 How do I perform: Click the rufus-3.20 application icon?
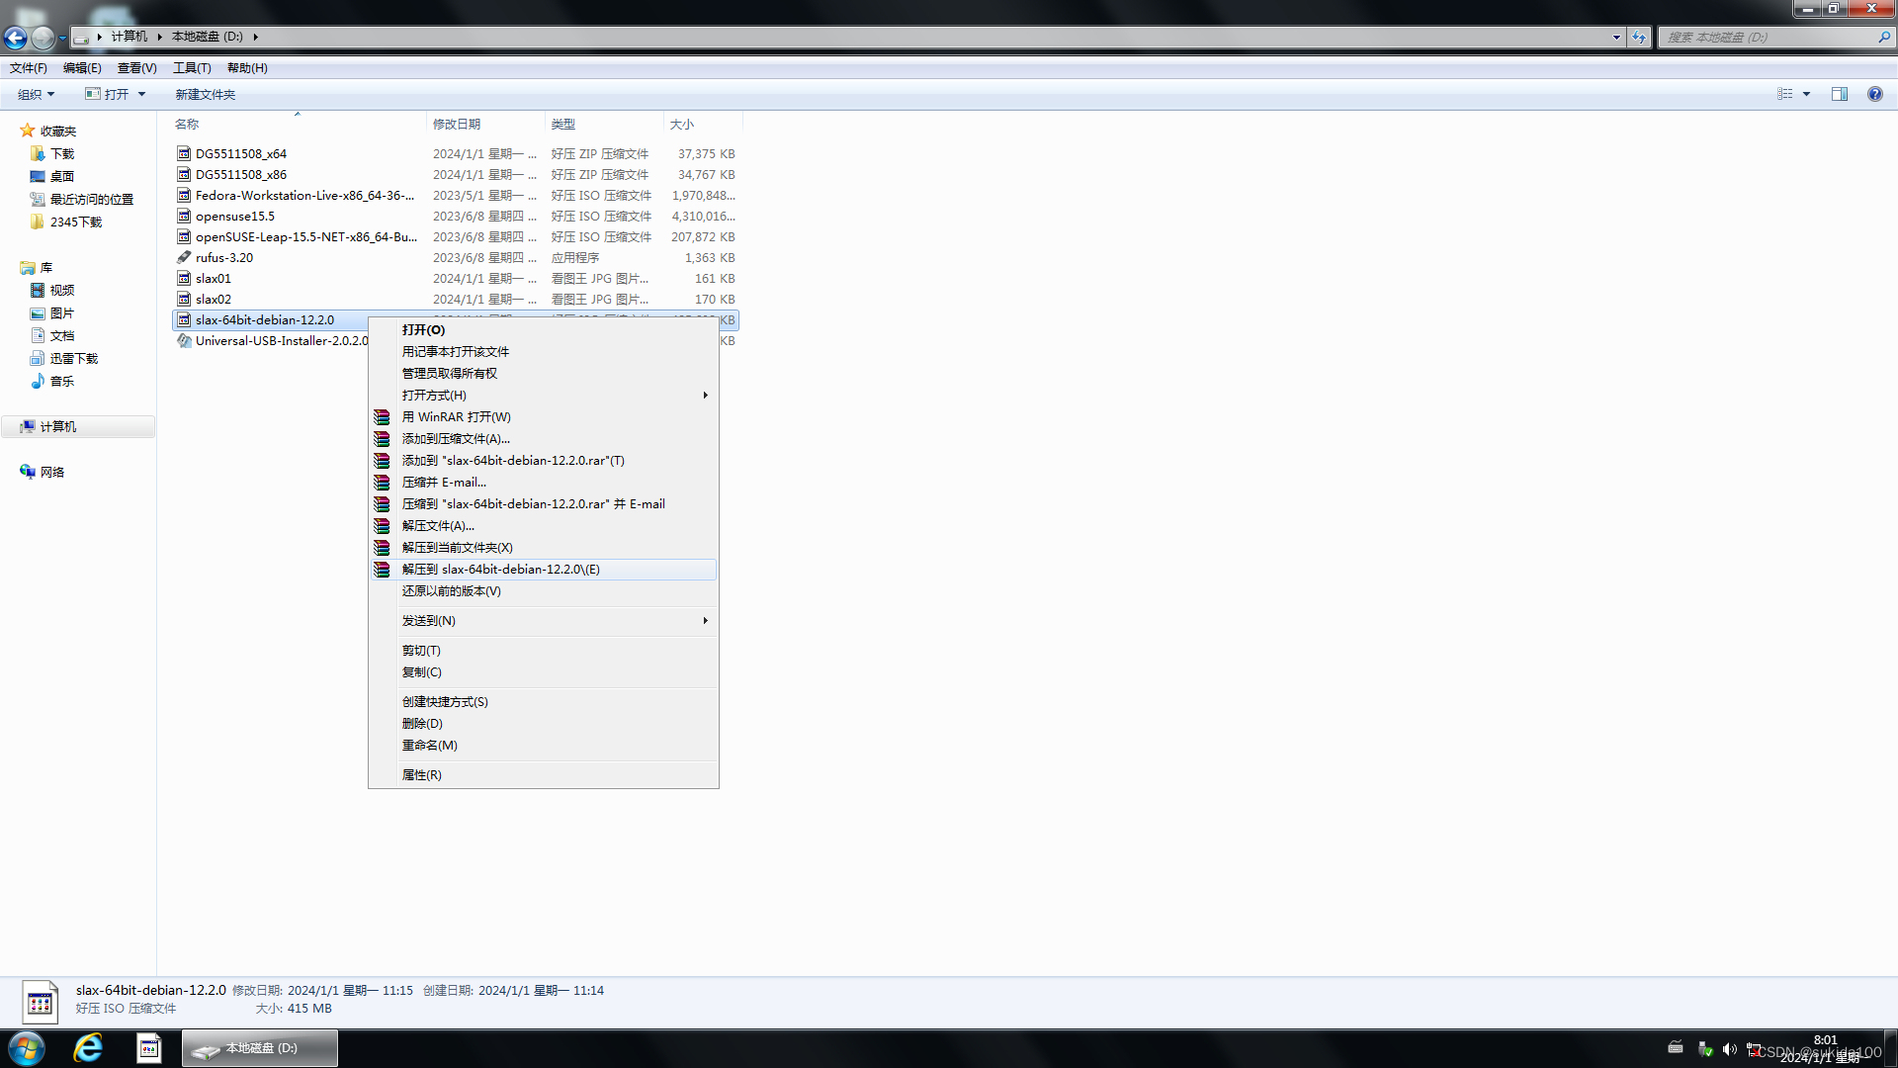click(184, 257)
